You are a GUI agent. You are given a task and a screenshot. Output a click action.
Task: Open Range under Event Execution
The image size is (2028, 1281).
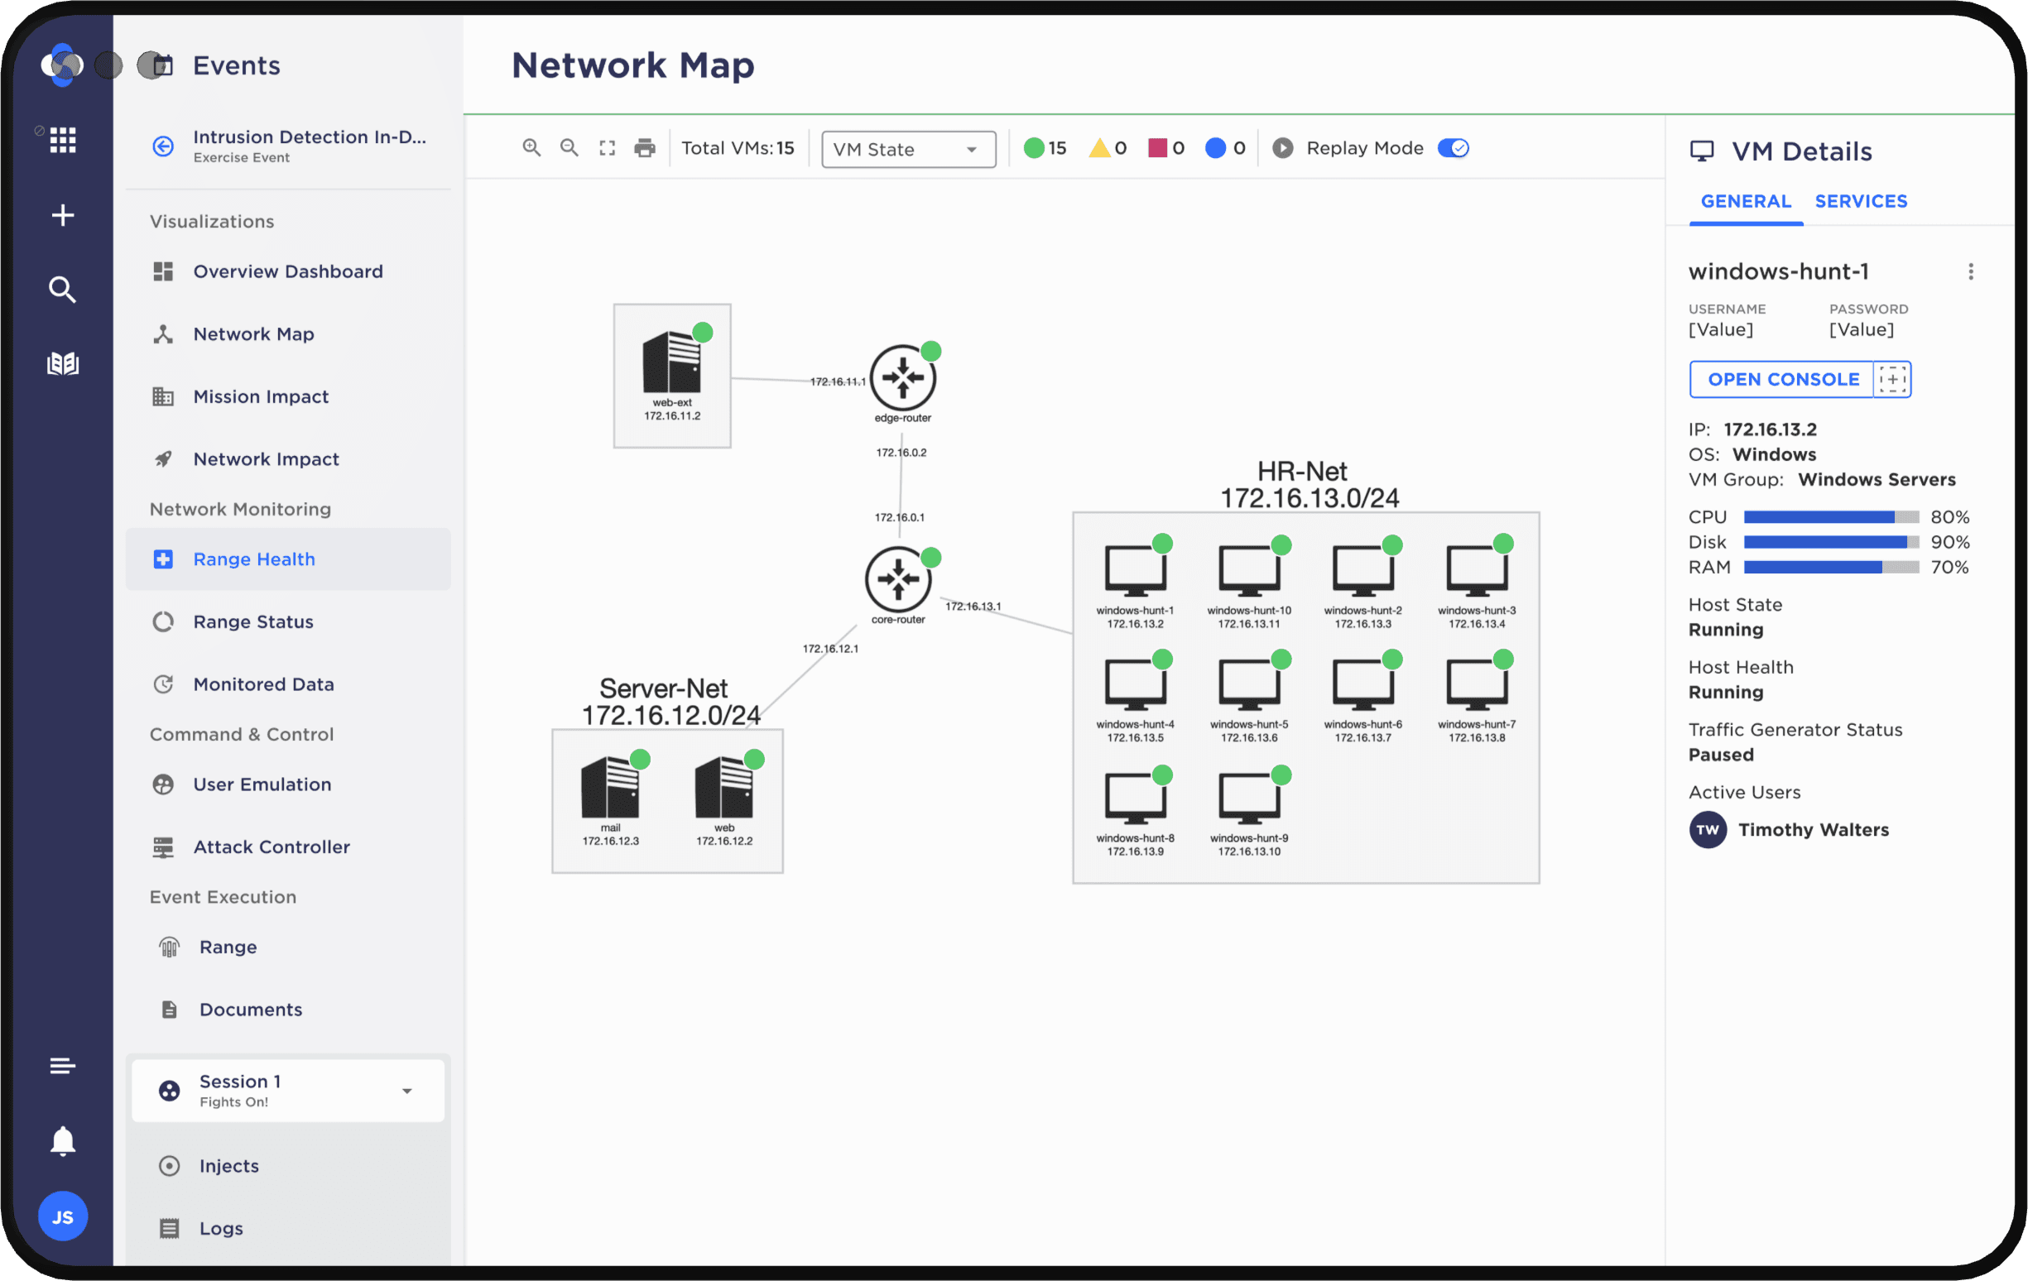pyautogui.click(x=288, y=947)
